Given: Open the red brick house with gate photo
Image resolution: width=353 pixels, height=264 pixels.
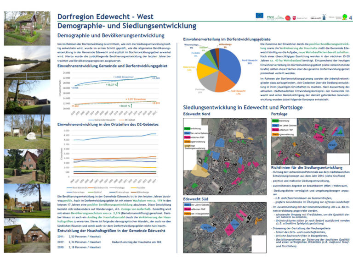Looking at the screenshot, I should (x=27, y=166).
